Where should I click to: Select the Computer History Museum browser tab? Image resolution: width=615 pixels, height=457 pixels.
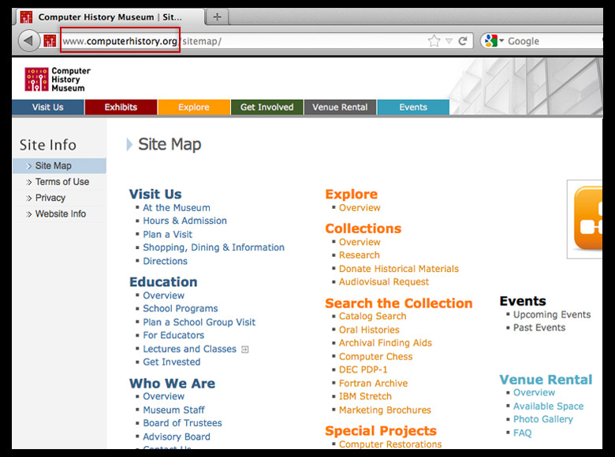110,17
